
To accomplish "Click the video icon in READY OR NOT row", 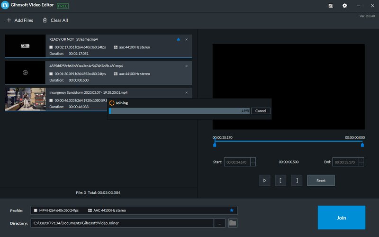I will [x=51, y=47].
